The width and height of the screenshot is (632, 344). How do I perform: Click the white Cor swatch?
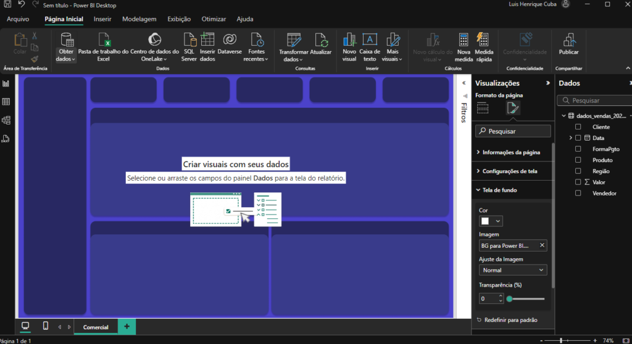pos(485,221)
